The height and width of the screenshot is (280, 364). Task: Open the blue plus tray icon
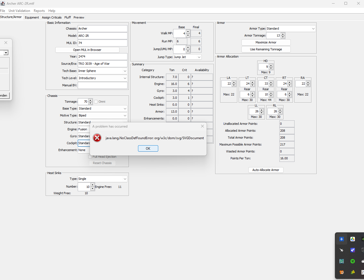pos(341,239)
